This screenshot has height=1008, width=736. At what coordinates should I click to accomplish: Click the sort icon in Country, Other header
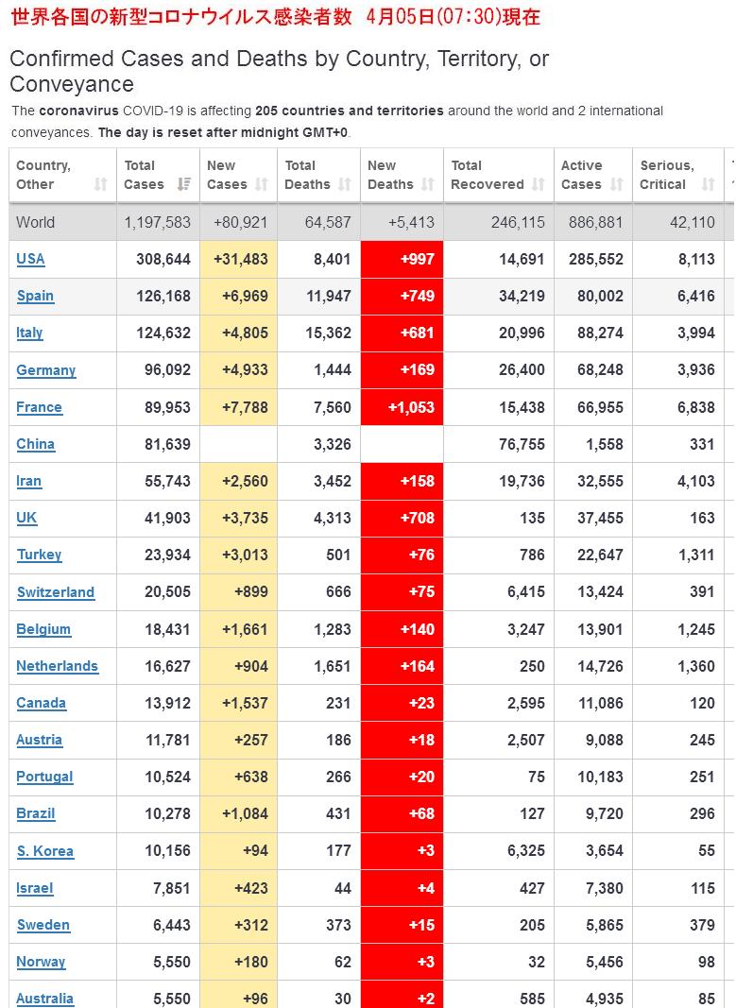coord(101,184)
